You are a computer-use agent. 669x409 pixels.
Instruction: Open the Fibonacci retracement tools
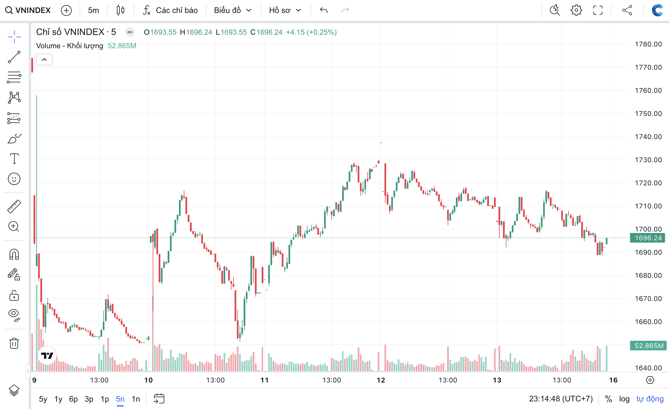14,77
